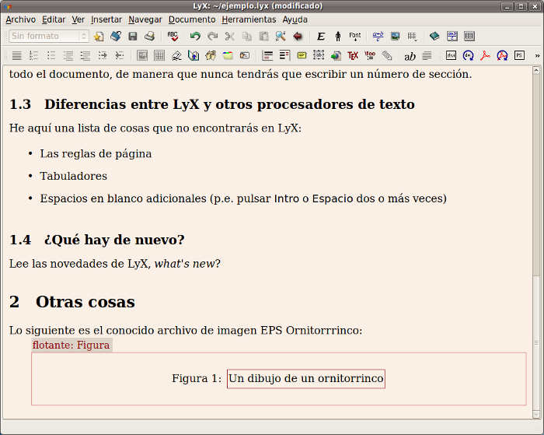Insert nomenclature entry icon
Image resolution: width=544 pixels, height=435 pixels.
click(x=245, y=55)
